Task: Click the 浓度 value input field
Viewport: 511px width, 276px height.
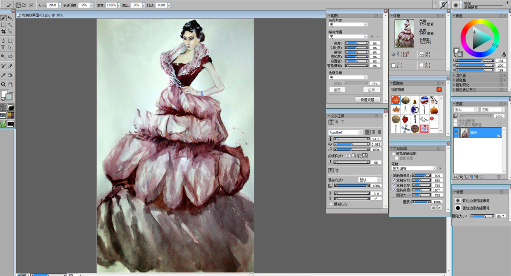Action: 111,5
